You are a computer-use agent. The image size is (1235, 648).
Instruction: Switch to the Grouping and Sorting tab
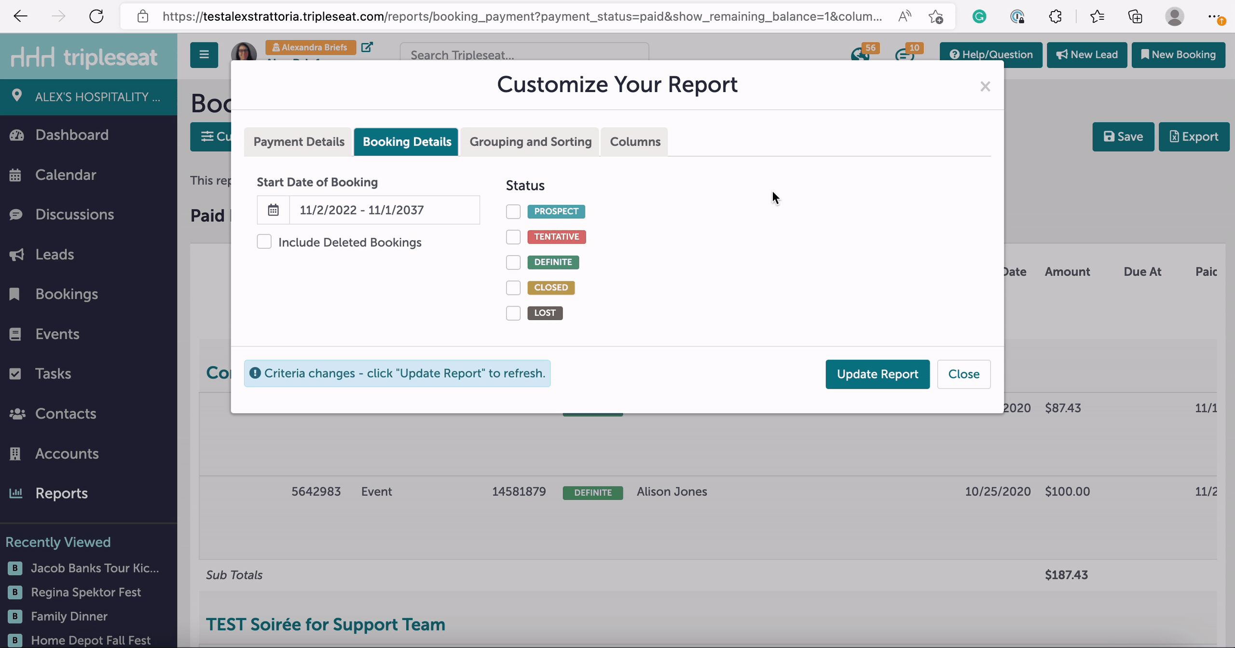530,142
